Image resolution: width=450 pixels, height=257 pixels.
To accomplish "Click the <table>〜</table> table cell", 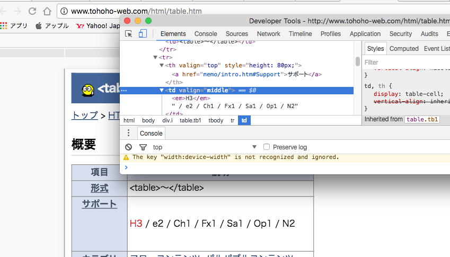I will click(220, 188).
